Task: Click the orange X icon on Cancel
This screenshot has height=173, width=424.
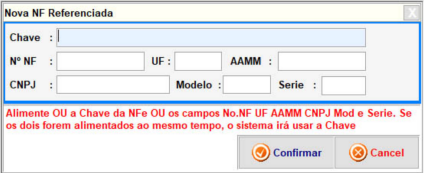Action: [358, 153]
